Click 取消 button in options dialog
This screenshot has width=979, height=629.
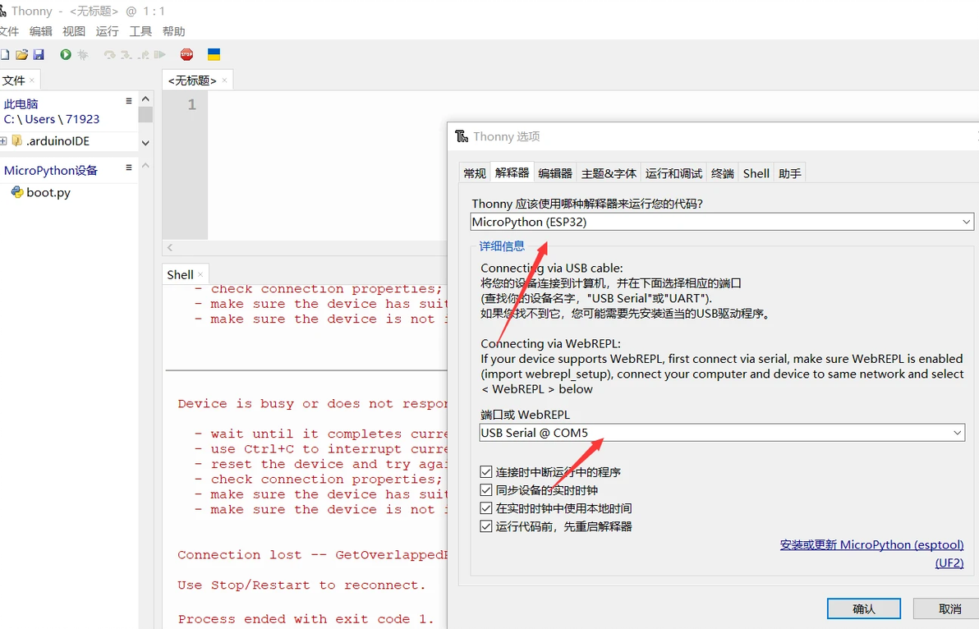click(x=949, y=608)
